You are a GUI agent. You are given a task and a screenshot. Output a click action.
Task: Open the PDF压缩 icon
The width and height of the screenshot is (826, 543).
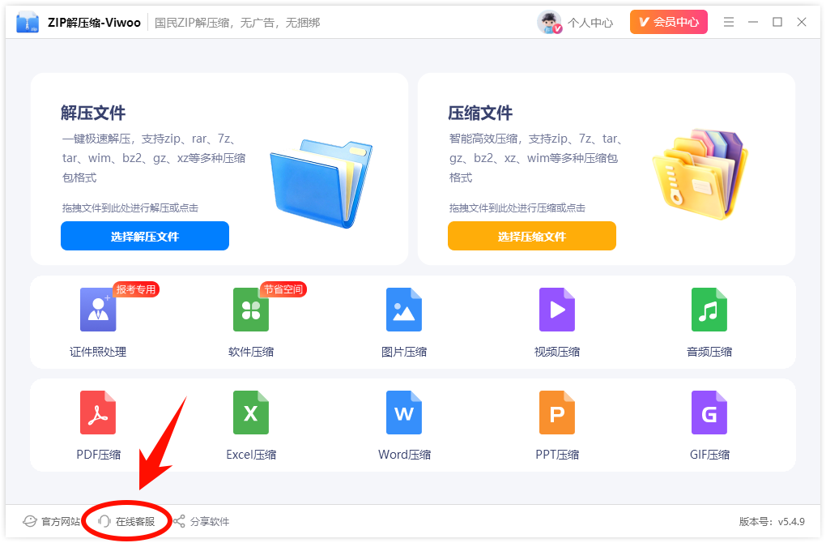[x=98, y=413]
